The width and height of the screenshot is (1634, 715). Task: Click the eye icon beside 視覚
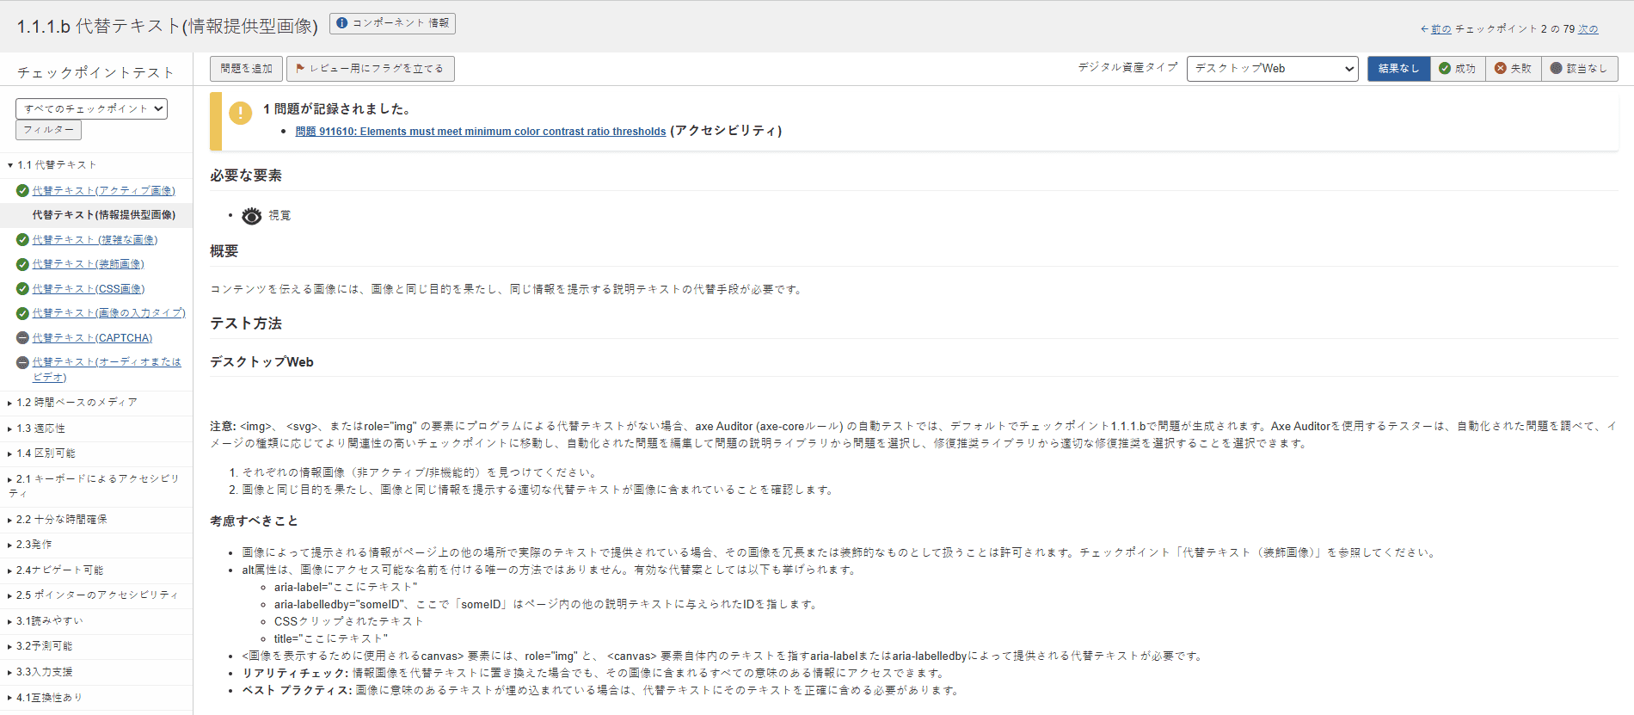pyautogui.click(x=251, y=216)
